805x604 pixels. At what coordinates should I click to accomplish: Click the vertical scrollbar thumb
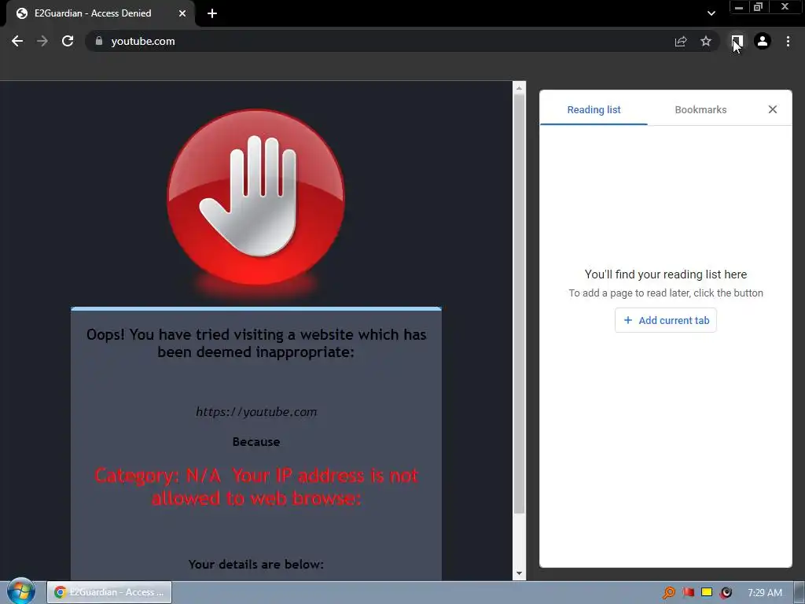point(519,303)
